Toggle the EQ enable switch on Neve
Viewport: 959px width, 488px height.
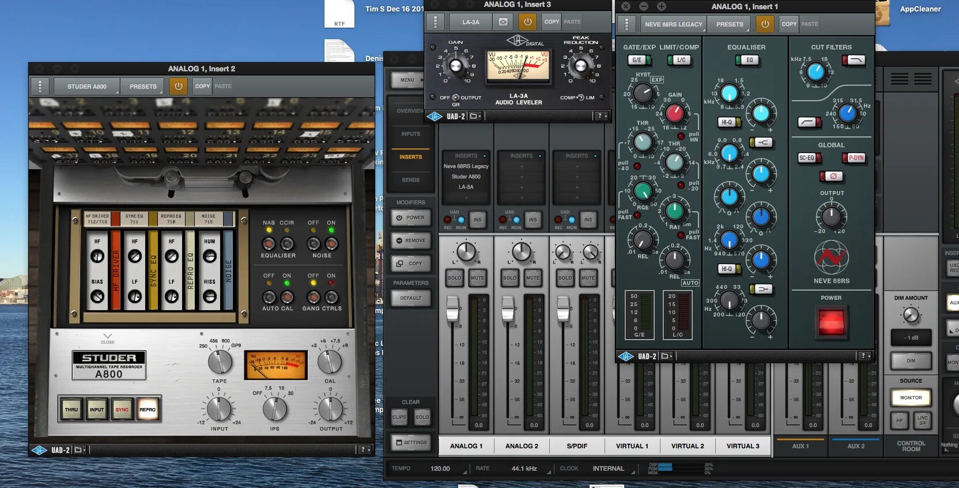pos(747,60)
